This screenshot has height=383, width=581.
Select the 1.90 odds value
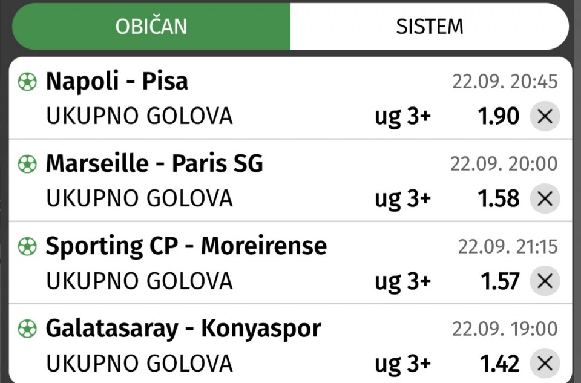[x=499, y=116]
